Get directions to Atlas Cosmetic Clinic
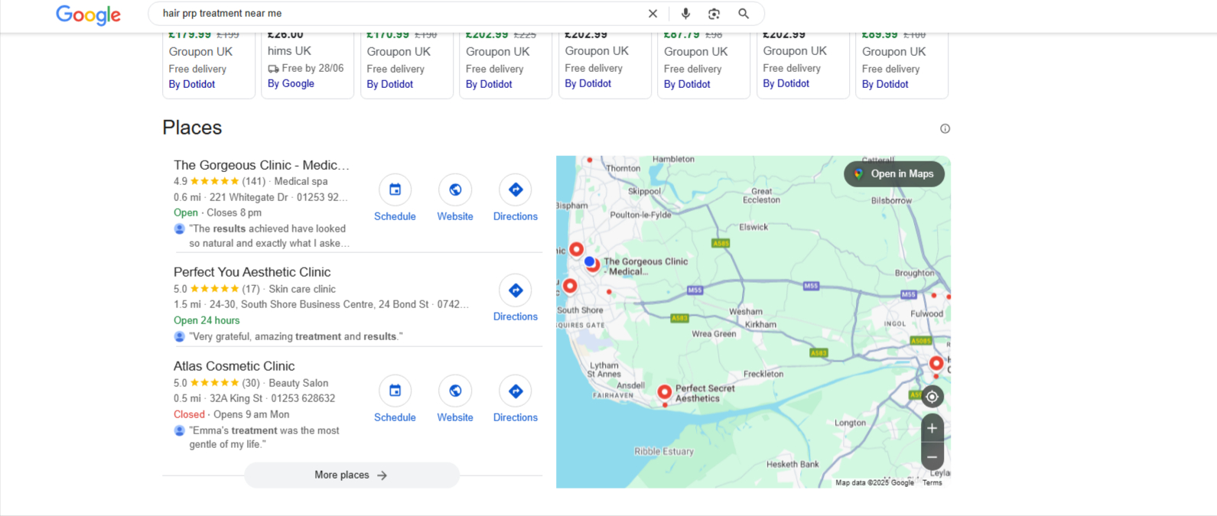 516,400
